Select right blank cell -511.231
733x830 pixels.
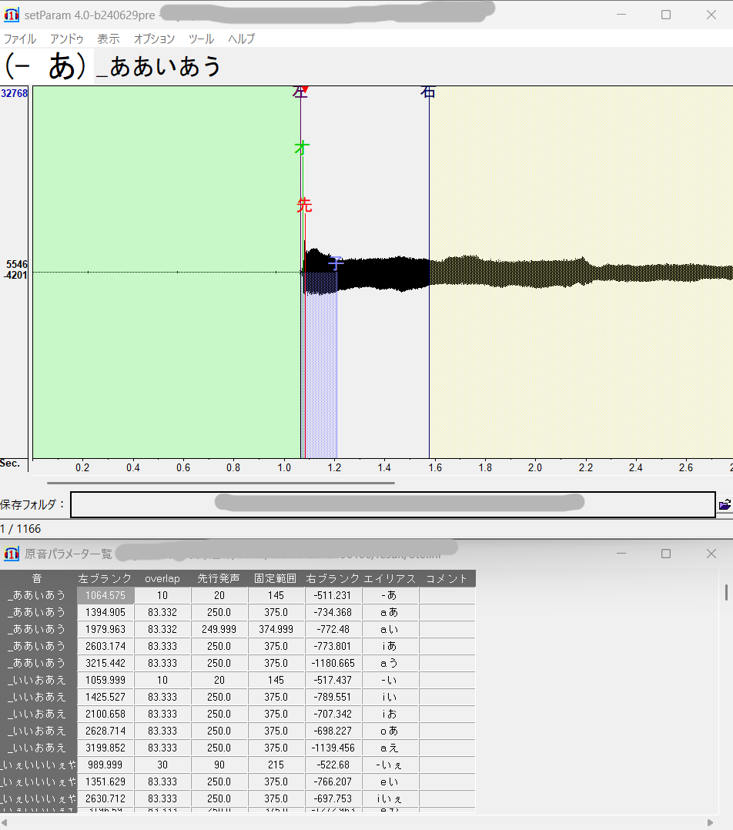click(x=333, y=595)
